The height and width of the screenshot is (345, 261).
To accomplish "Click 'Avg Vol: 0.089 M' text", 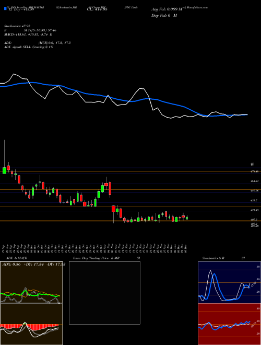I will [x=167, y=9].
